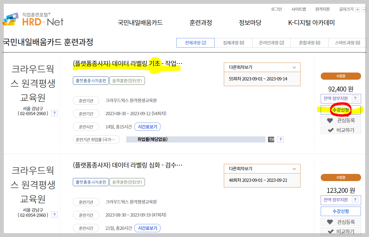The image size is (369, 237).
Task: Click 전액 정부지원 label under 92,400원
Action: 336,98
